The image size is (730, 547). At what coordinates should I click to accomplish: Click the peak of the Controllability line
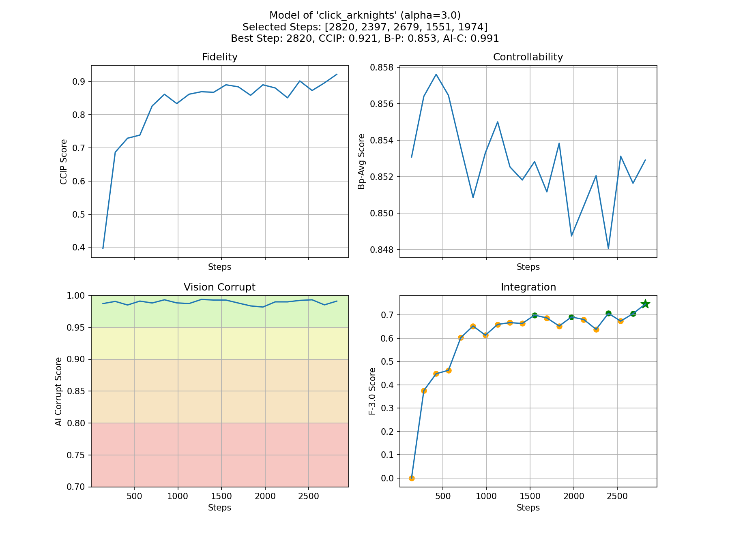click(x=436, y=74)
